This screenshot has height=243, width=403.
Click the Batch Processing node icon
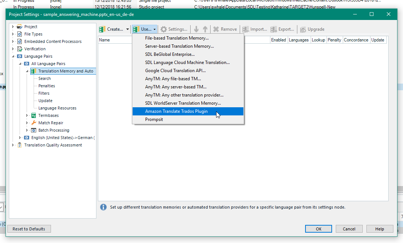point(34,130)
